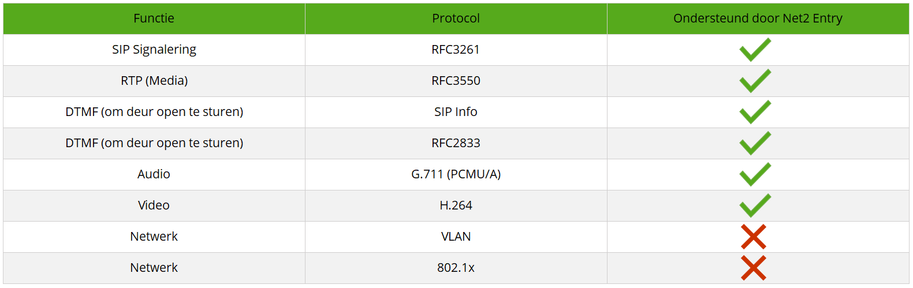The height and width of the screenshot is (288, 913).
Task: Click the green checkmark for RTP (Media)
Action: [755, 81]
